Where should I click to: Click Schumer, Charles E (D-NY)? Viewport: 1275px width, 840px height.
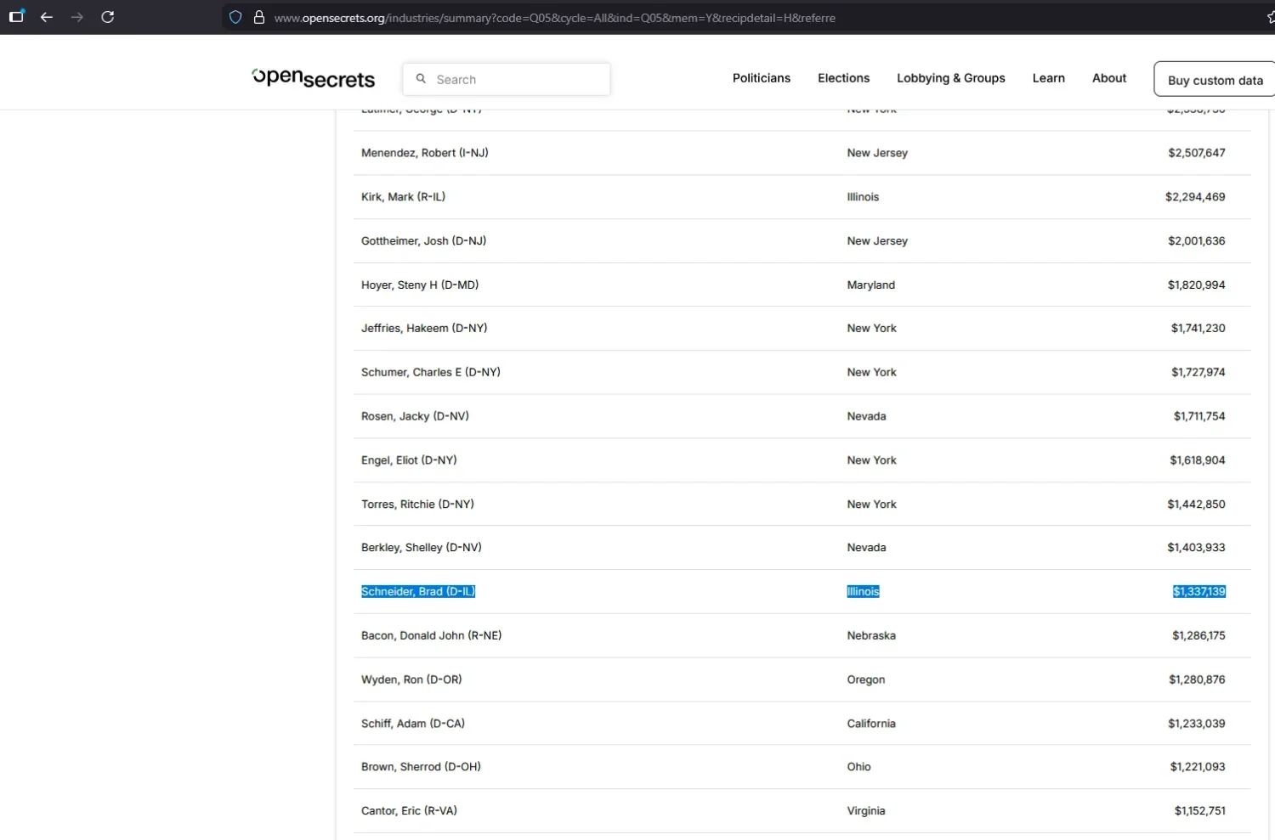[431, 373]
